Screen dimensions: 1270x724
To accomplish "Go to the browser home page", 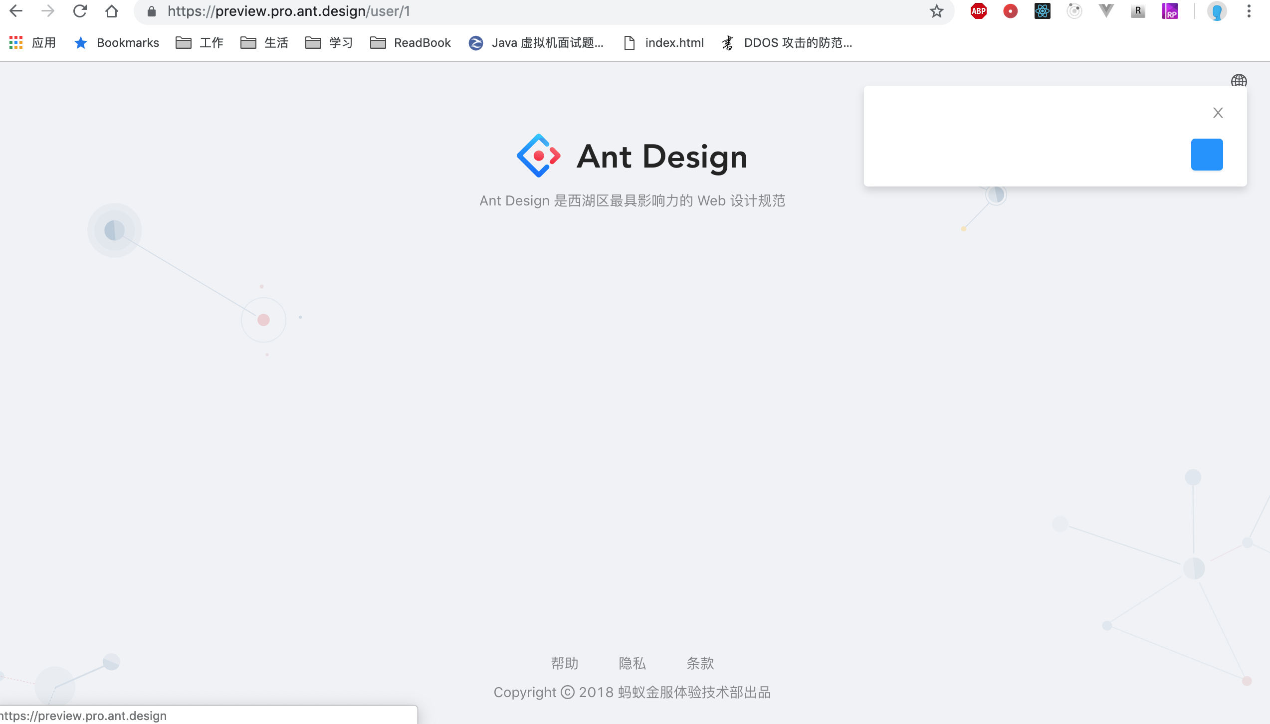I will click(x=112, y=11).
